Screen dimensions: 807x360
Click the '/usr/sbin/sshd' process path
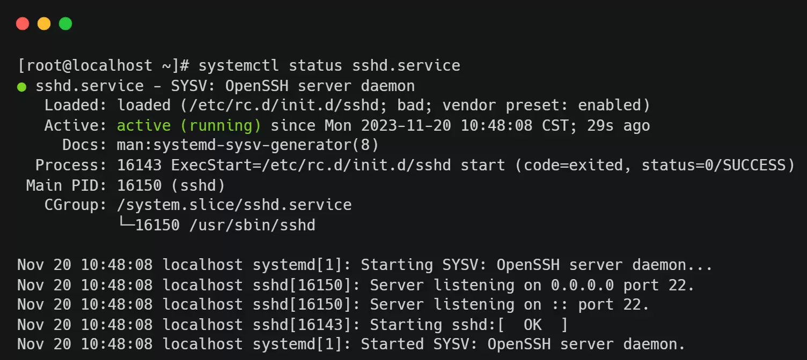(252, 225)
